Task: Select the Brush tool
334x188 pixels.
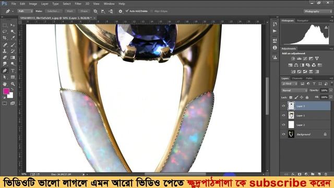Action: [13, 44]
